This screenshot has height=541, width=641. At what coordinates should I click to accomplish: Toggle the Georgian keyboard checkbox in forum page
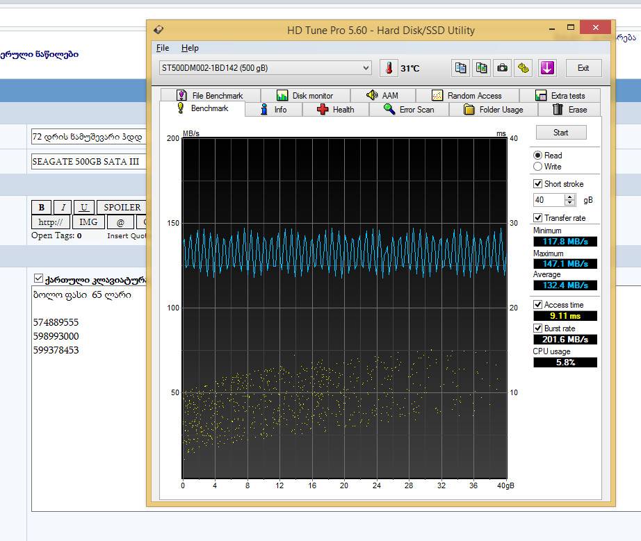pyautogui.click(x=38, y=278)
